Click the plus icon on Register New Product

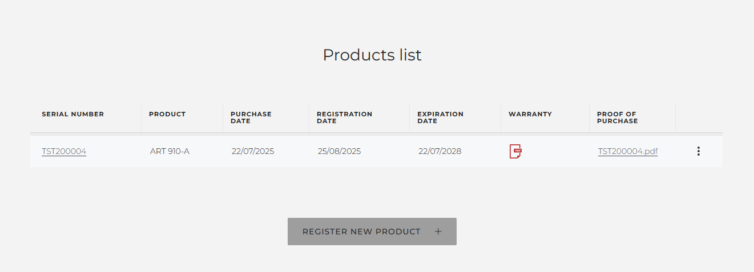(x=438, y=232)
